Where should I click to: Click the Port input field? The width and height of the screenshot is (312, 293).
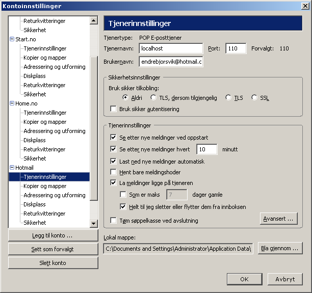[x=236, y=48]
